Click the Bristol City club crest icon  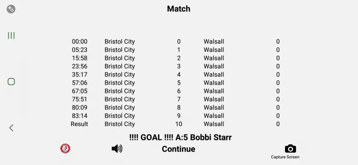(x=65, y=148)
